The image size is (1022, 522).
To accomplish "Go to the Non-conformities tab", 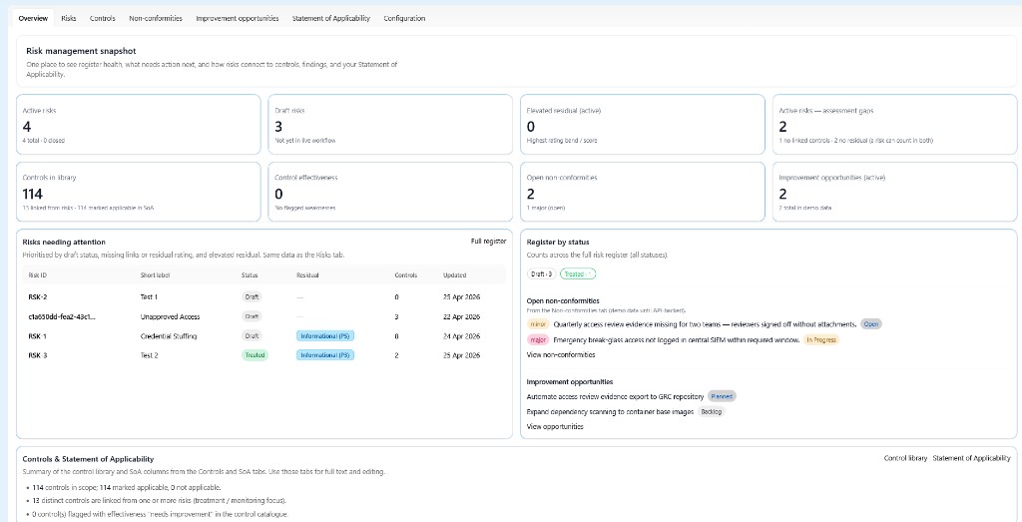I will 156,18.
